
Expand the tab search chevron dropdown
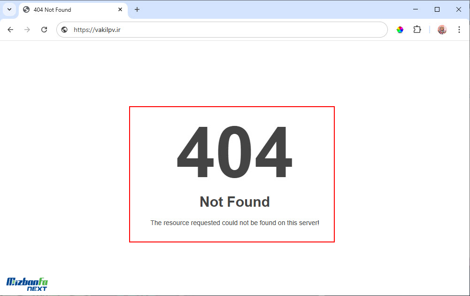pyautogui.click(x=9, y=9)
